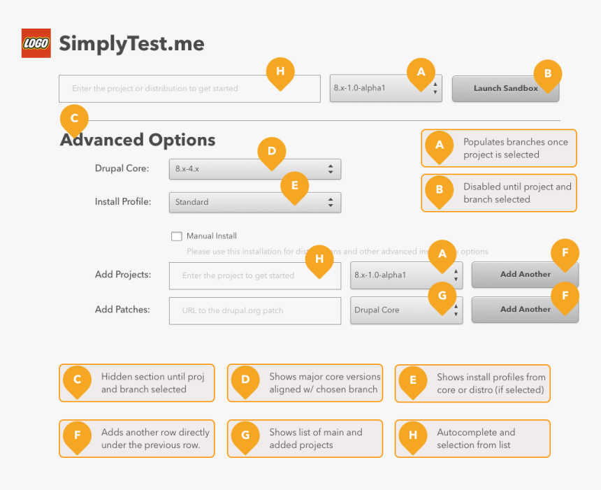Click the C marker above Advanced Options
This screenshot has height=490, width=601.
click(x=75, y=118)
